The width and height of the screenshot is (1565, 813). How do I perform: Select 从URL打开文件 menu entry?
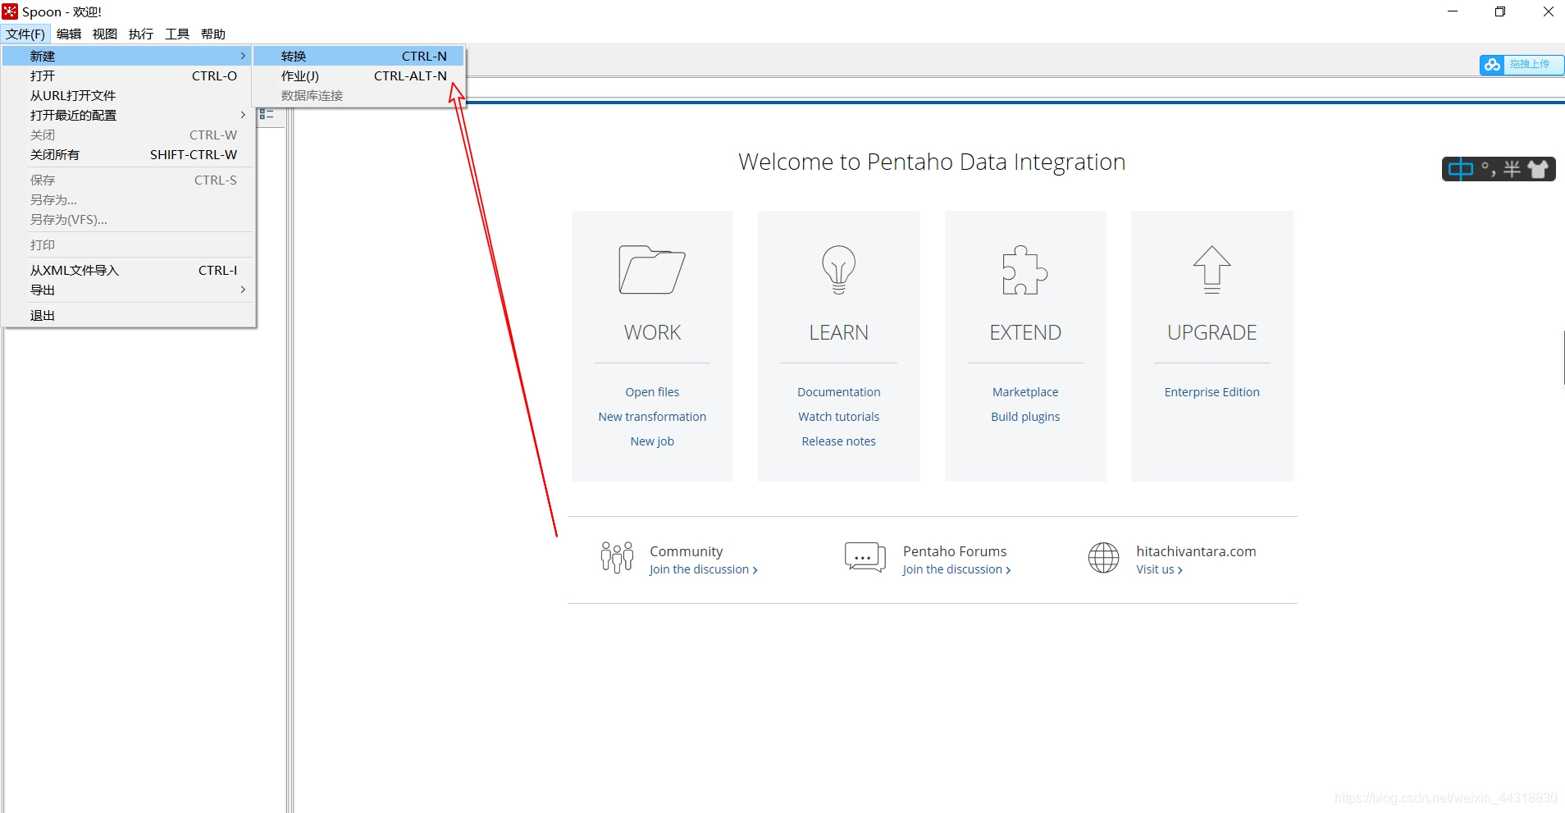(129, 95)
